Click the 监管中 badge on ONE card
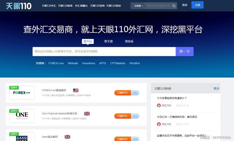Viewport: 234px width, 141px height. pos(14,111)
